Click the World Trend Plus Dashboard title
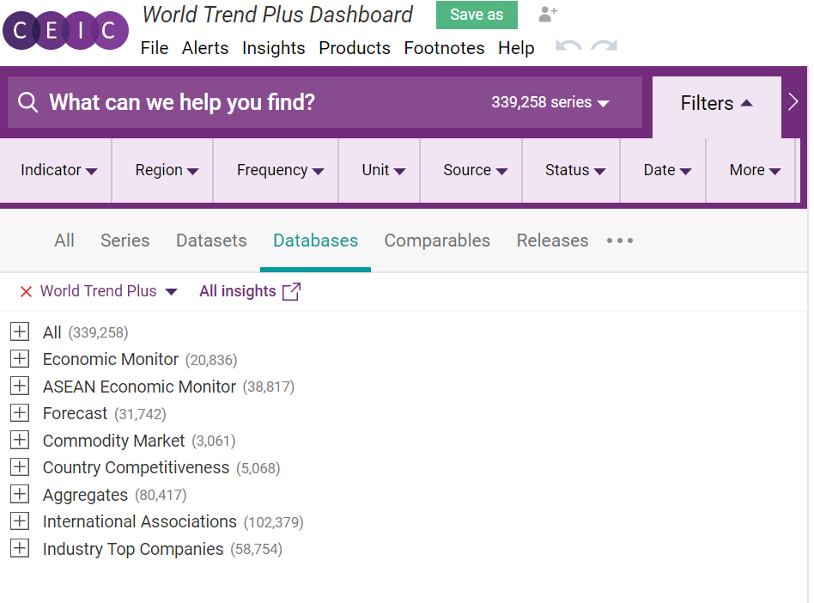The image size is (814, 603). point(277,15)
